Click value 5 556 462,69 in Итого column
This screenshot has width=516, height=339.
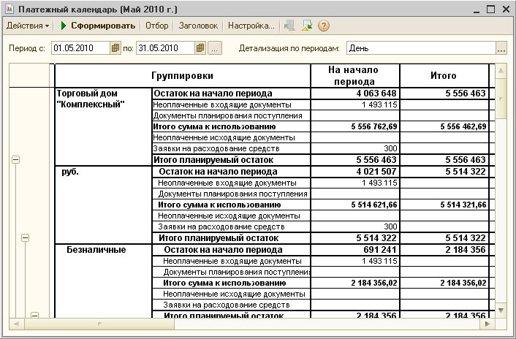pos(463,126)
